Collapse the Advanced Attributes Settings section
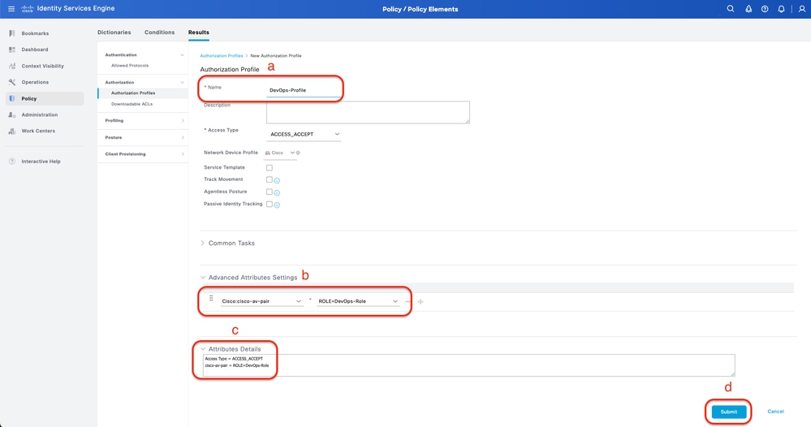This screenshot has height=427, width=811. tap(203, 278)
